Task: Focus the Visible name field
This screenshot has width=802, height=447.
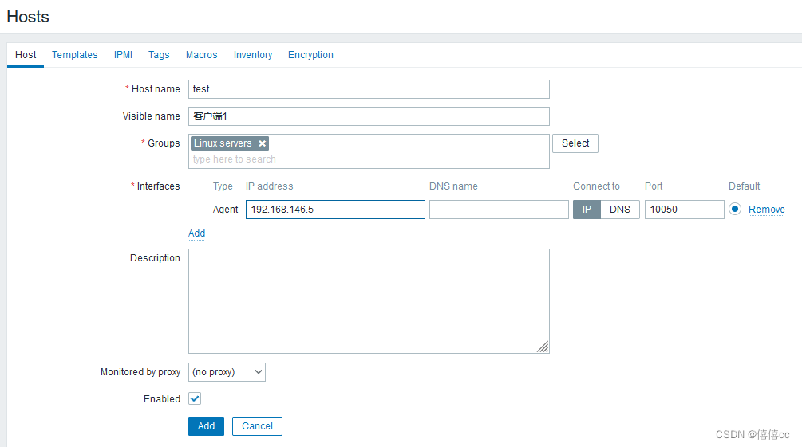Action: 369,116
